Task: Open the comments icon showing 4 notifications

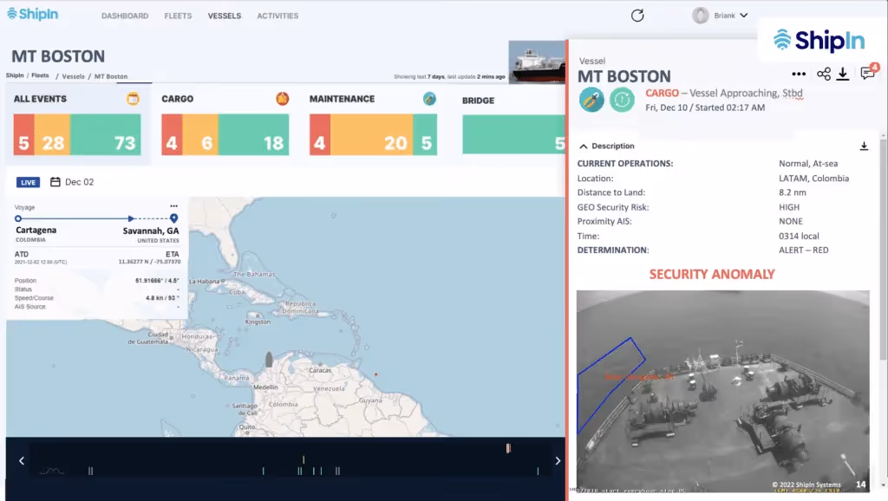Action: (865, 74)
